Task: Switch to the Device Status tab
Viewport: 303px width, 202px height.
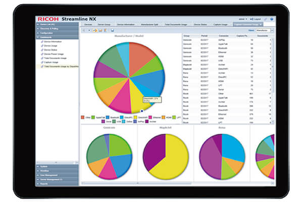Action: 200,25
